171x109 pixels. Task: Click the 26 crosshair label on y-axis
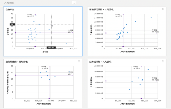point(12,24)
